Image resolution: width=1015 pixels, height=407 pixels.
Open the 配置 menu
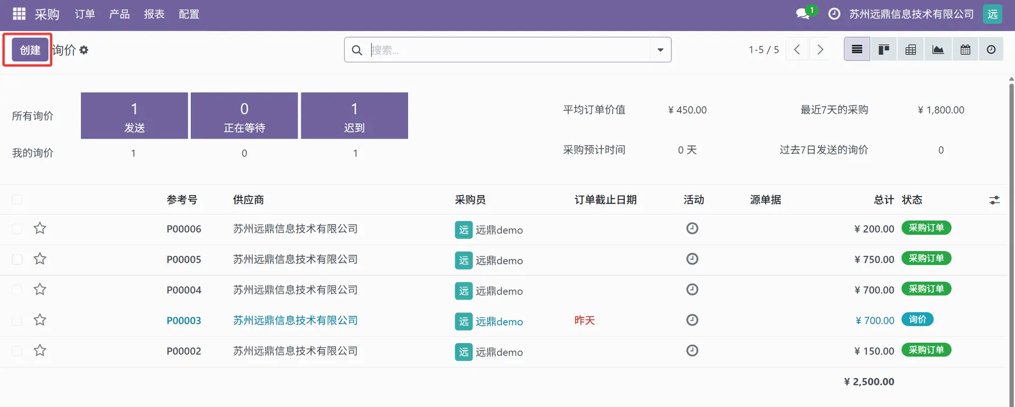(189, 14)
